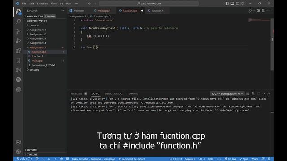Open the Edit menu
Image resolution: width=287 pixels, height=161 pixels.
coord(31,4)
